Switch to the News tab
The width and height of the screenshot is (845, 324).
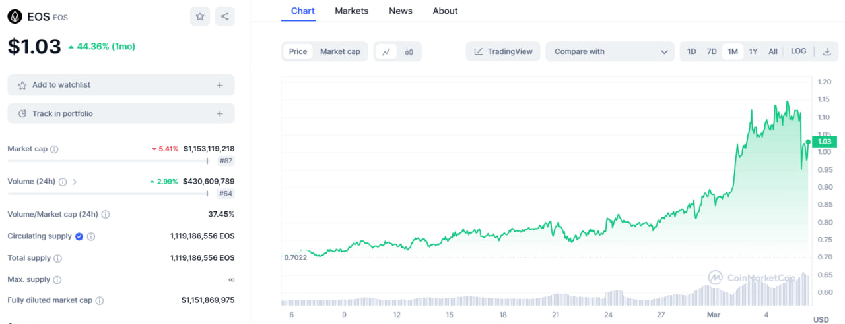tap(400, 11)
